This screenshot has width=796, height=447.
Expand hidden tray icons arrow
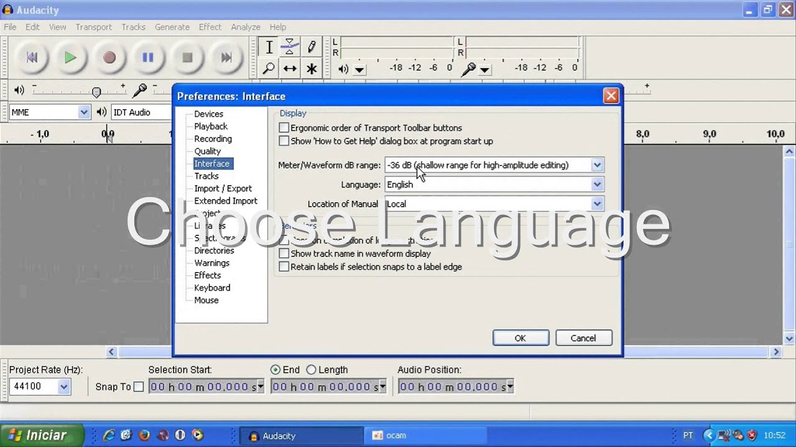pos(709,435)
